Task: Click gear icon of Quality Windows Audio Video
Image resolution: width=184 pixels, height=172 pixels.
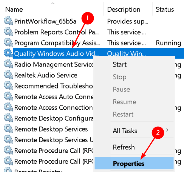Action: (x=8, y=53)
